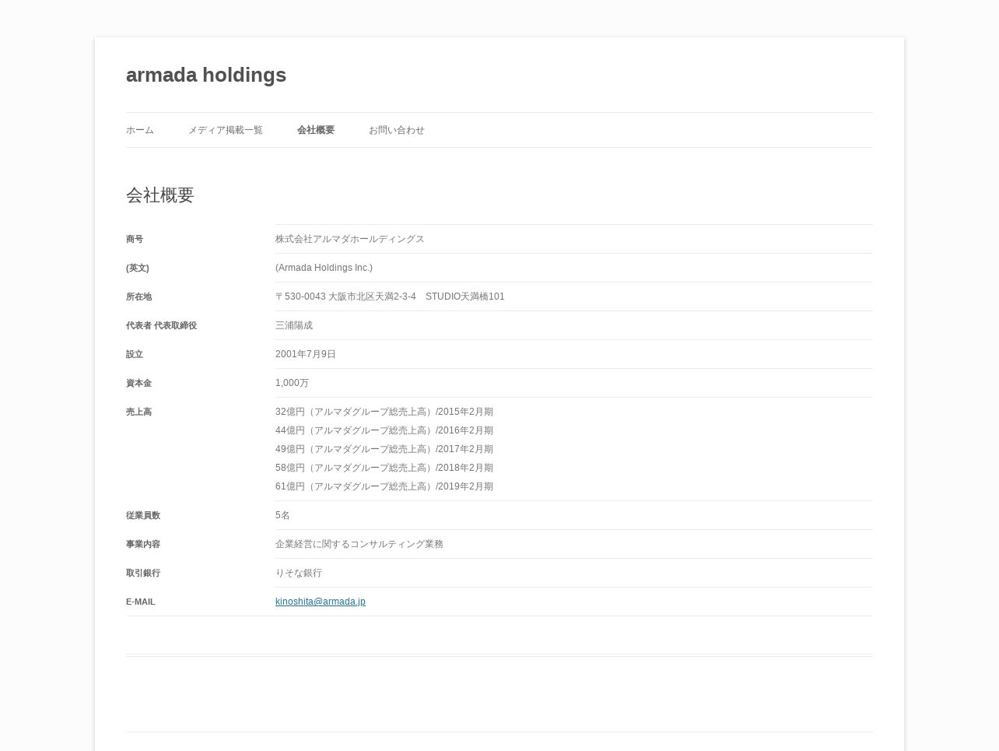The image size is (999, 751).
Task: Click the capital value 1,000万
Action: [293, 383]
